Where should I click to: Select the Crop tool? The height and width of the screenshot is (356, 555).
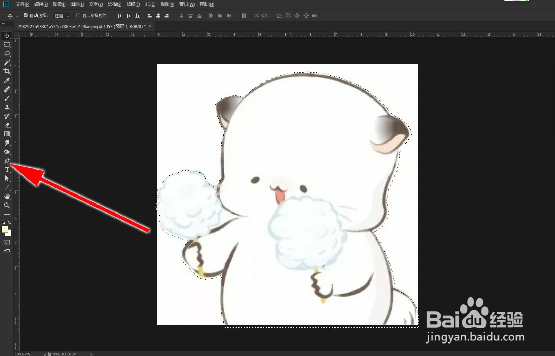point(7,71)
